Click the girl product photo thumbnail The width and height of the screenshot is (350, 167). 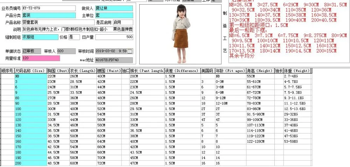click(180, 34)
